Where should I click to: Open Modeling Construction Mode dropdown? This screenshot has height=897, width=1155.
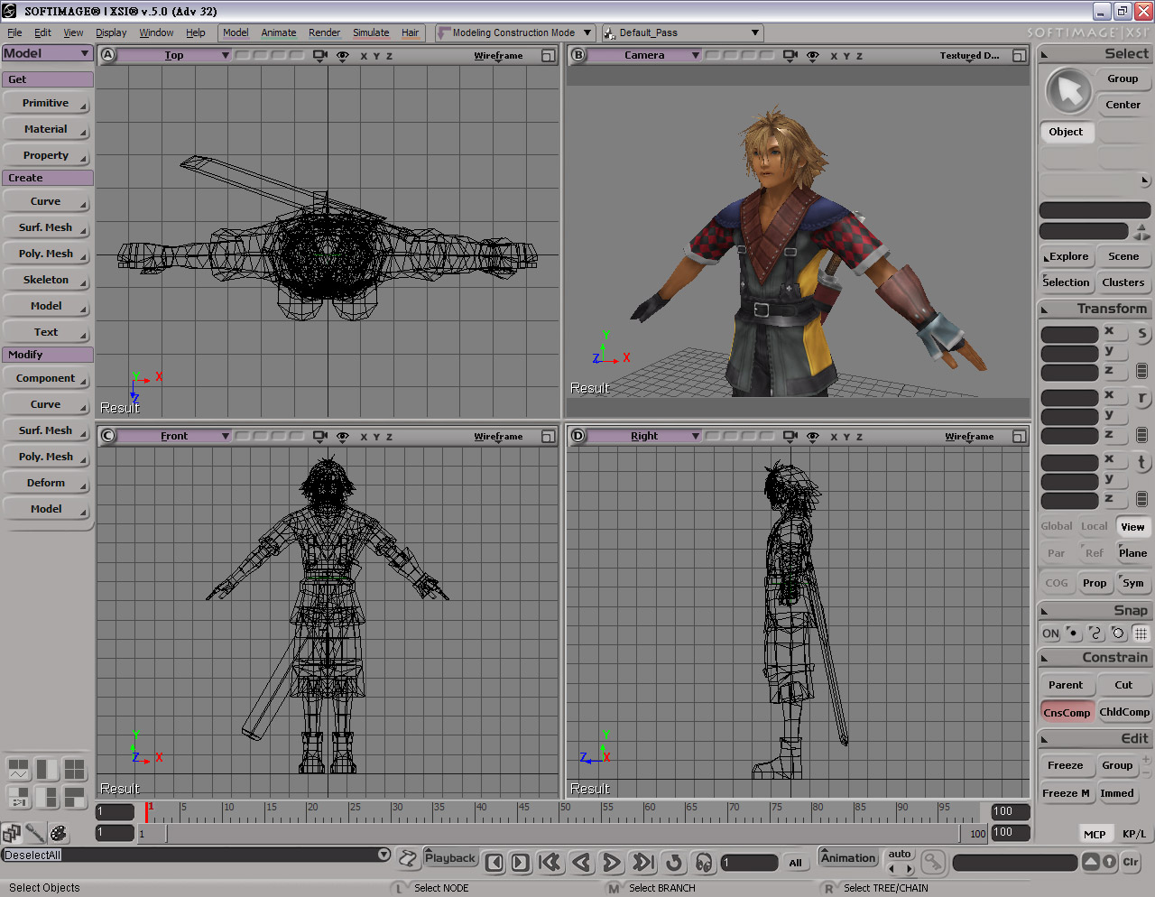[x=514, y=32]
